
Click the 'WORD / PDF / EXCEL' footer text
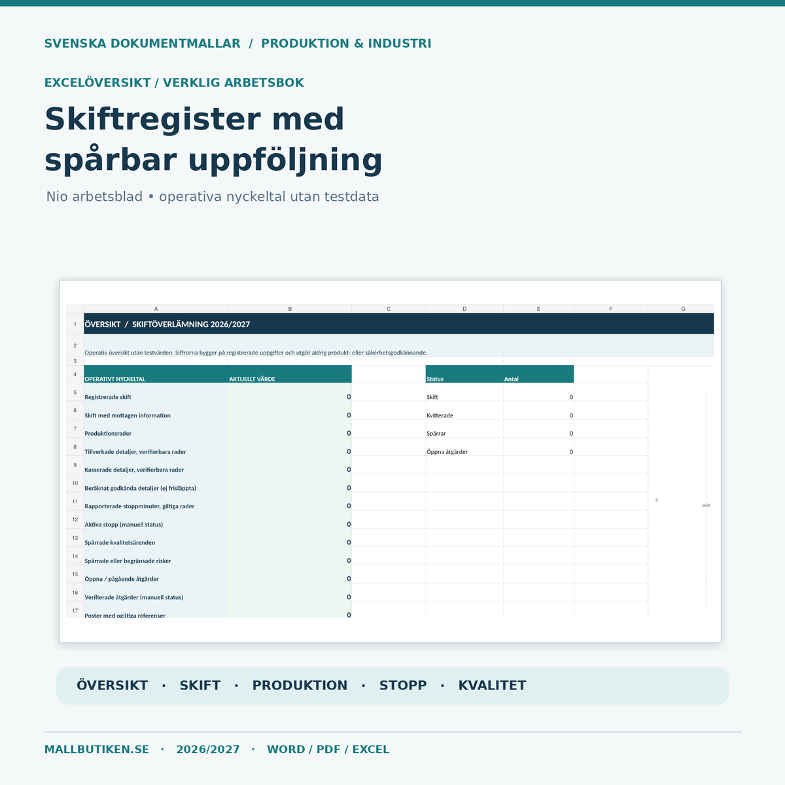pos(328,750)
